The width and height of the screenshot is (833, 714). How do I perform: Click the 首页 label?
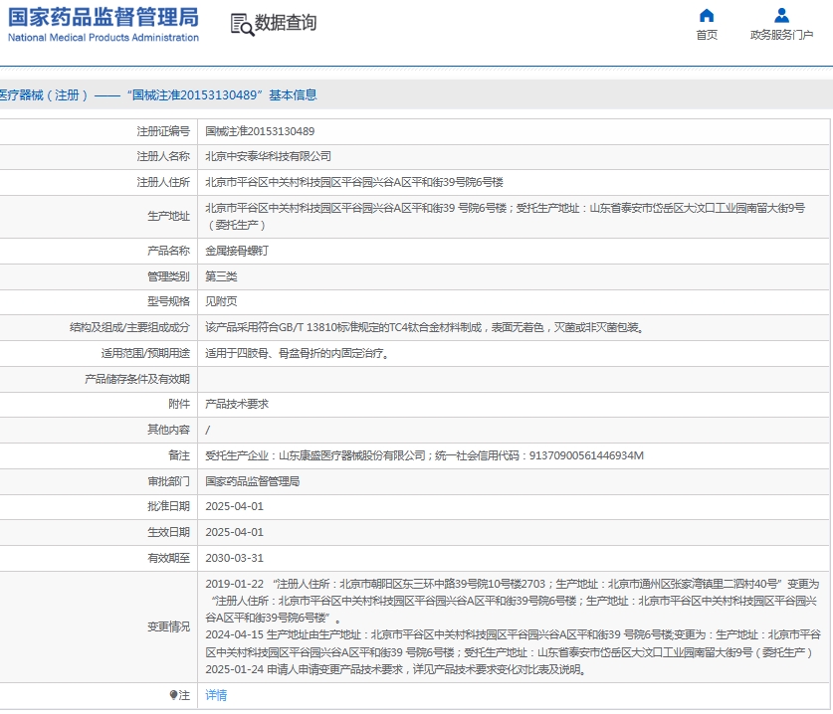pos(707,35)
